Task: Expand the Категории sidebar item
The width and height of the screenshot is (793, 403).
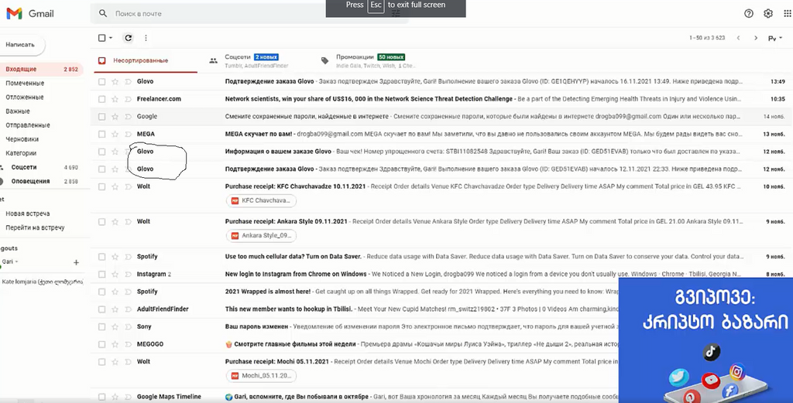Action: pos(22,153)
